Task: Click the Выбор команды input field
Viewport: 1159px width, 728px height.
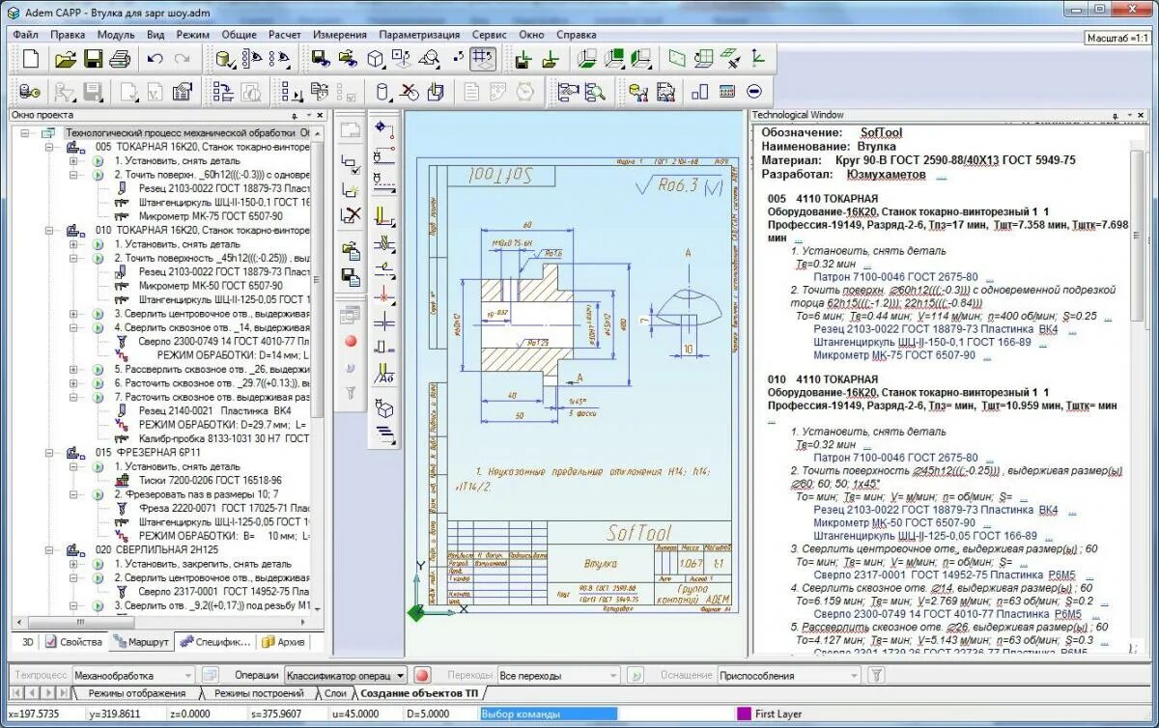Action: (549, 714)
